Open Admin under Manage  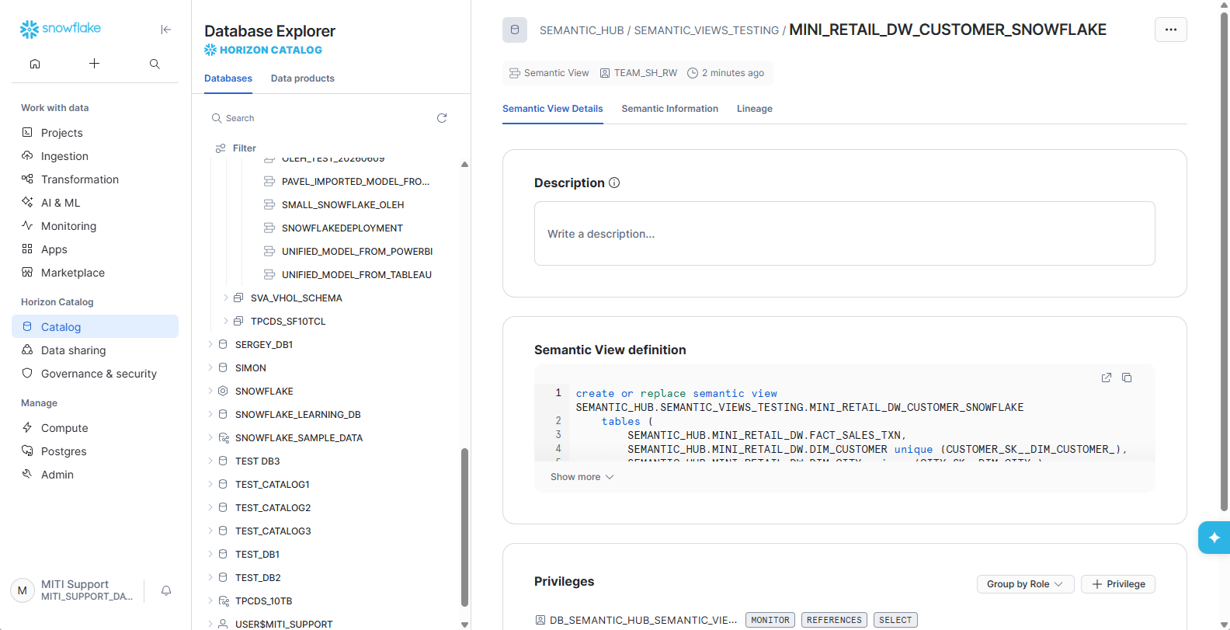(x=95, y=475)
